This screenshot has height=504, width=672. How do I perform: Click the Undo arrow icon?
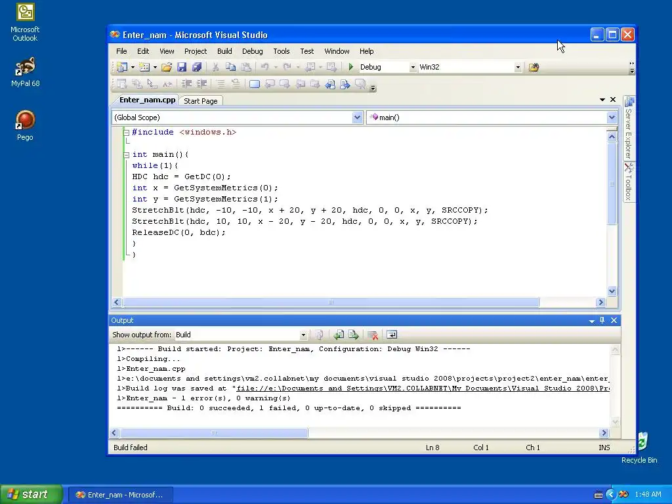(x=265, y=68)
